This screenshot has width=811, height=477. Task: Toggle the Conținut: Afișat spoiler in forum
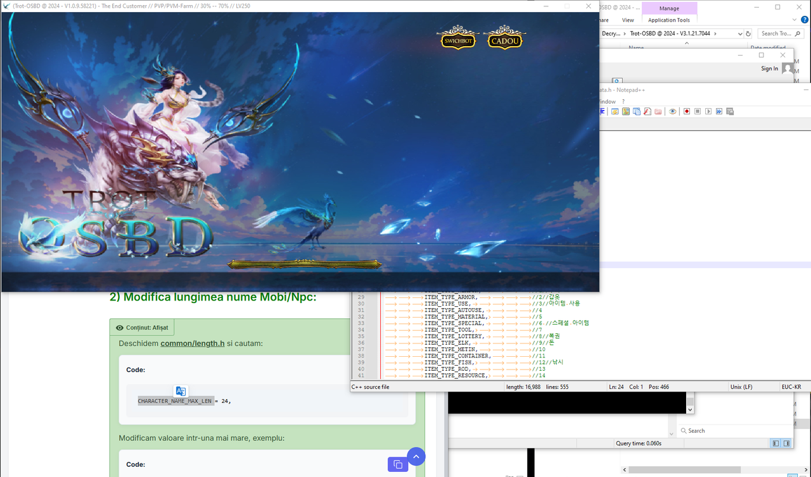click(x=142, y=328)
